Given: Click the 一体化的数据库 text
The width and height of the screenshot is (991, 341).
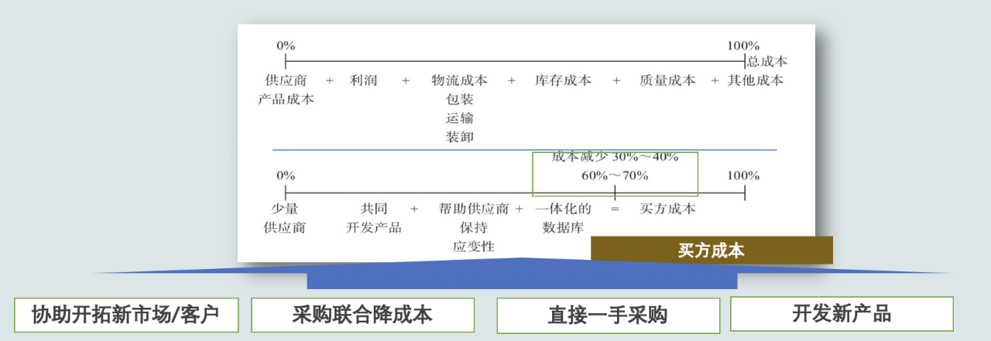Looking at the screenshot, I should pos(563,218).
